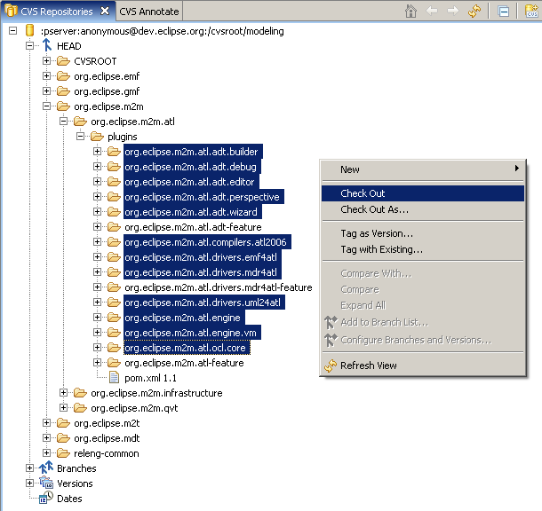
Task: Open the New submenu in context menu
Action: pyautogui.click(x=422, y=169)
